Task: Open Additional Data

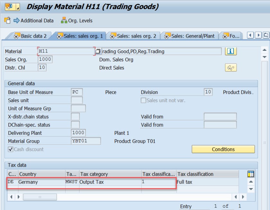Action: [x=33, y=21]
